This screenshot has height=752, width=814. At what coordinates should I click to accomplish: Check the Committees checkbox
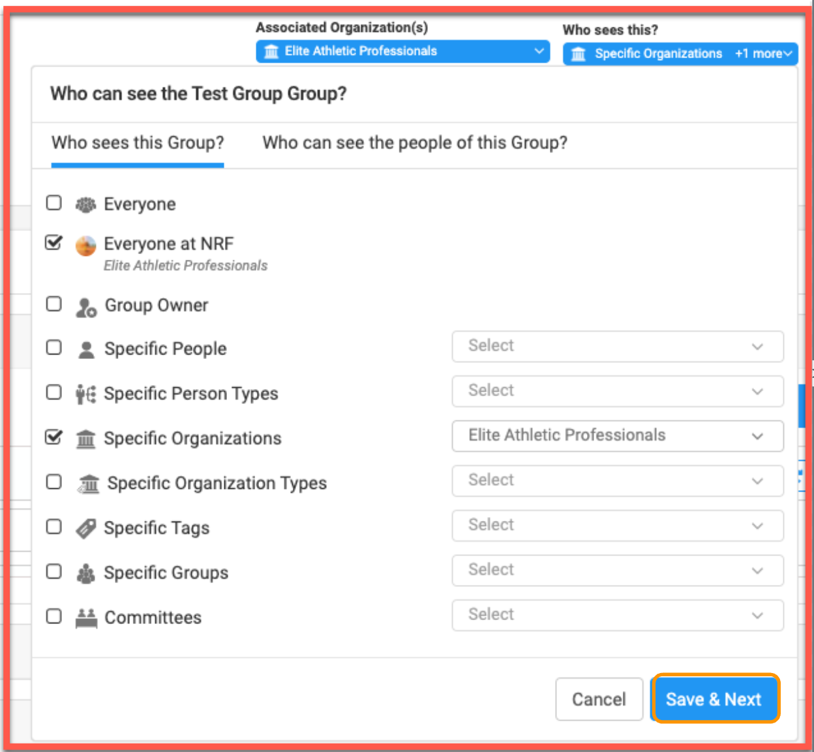pos(53,616)
